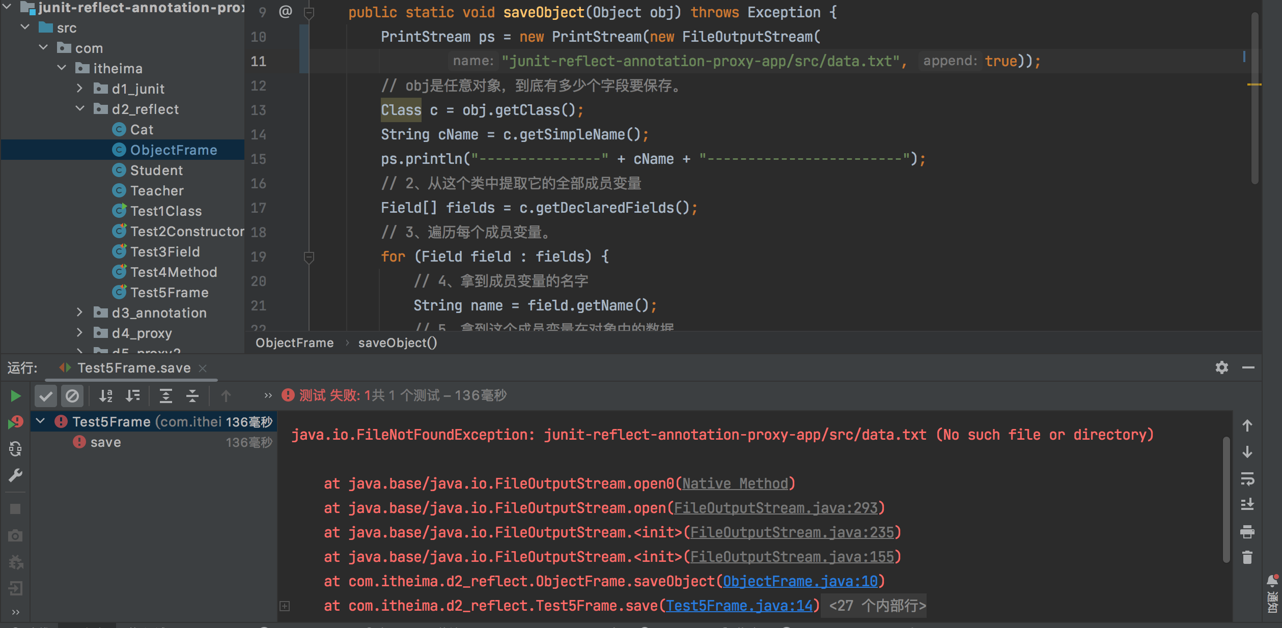Open Test5Frame.java:14 stack trace link
Image resolution: width=1282 pixels, height=628 pixels.
tap(739, 606)
